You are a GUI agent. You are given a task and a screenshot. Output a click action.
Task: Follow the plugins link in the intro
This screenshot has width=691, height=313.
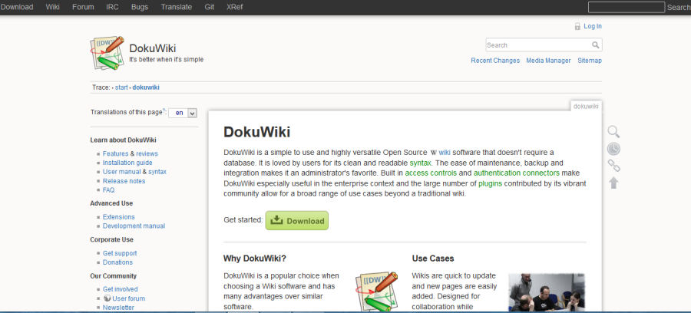491,183
